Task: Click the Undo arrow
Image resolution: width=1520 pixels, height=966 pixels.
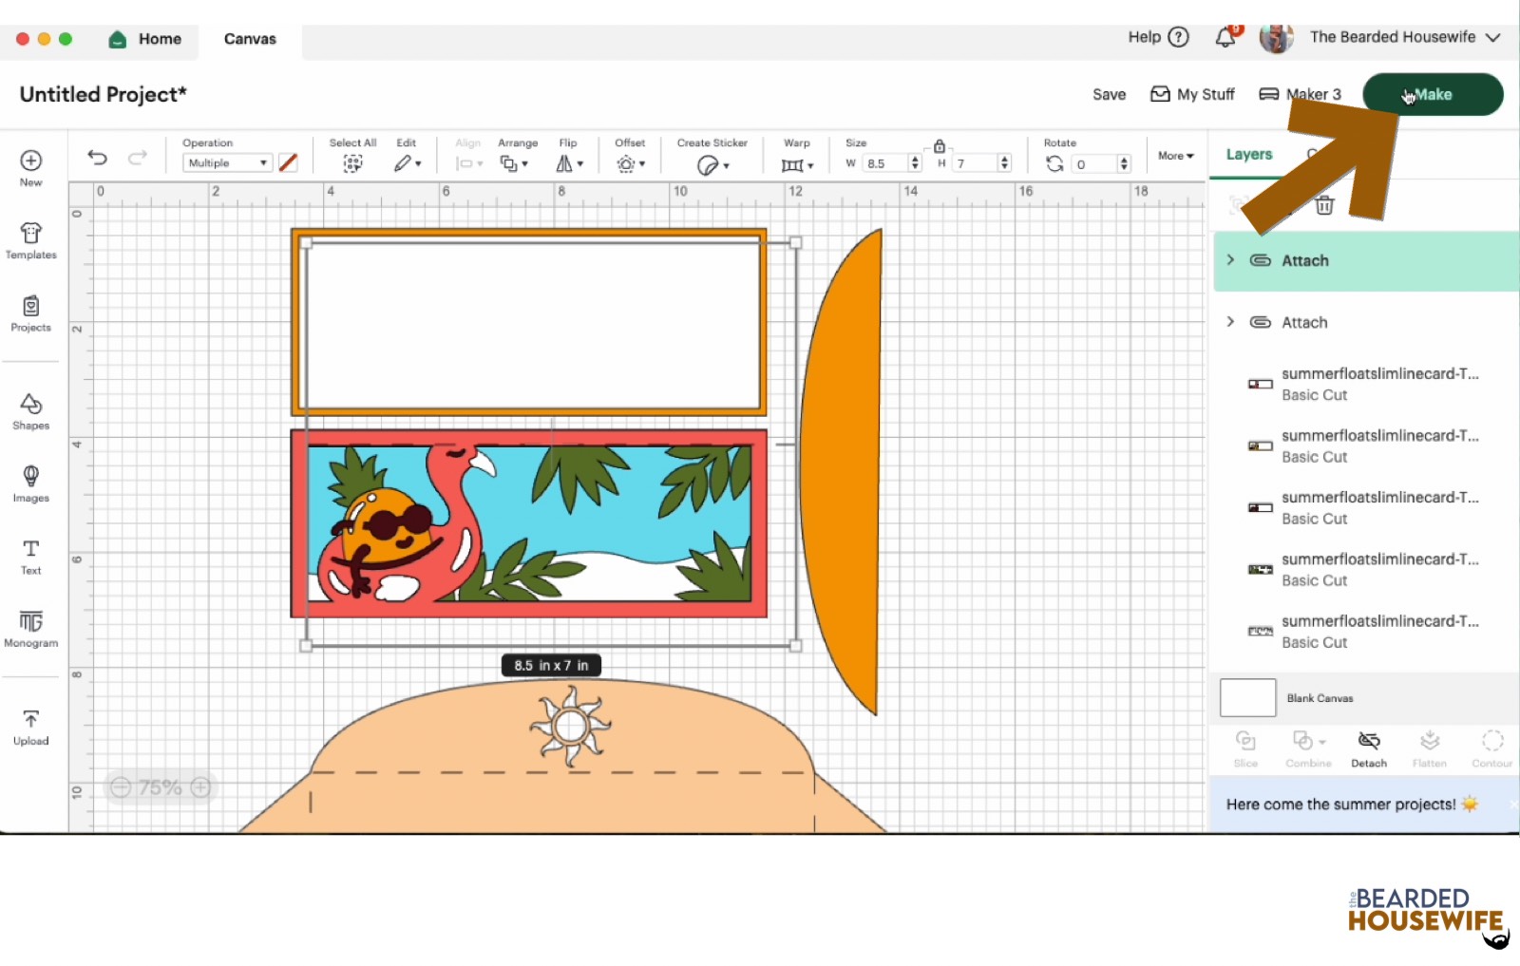Action: (x=97, y=158)
